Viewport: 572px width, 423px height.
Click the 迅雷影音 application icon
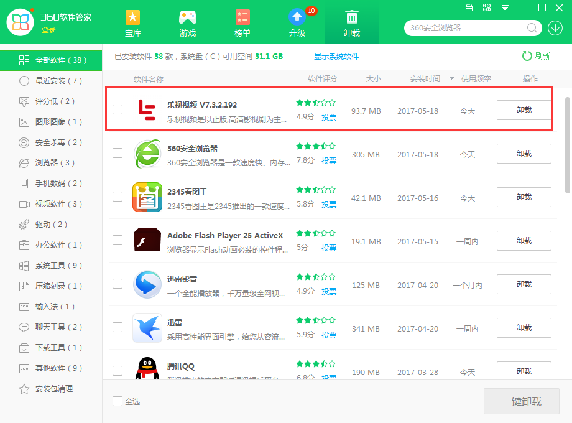(x=147, y=284)
